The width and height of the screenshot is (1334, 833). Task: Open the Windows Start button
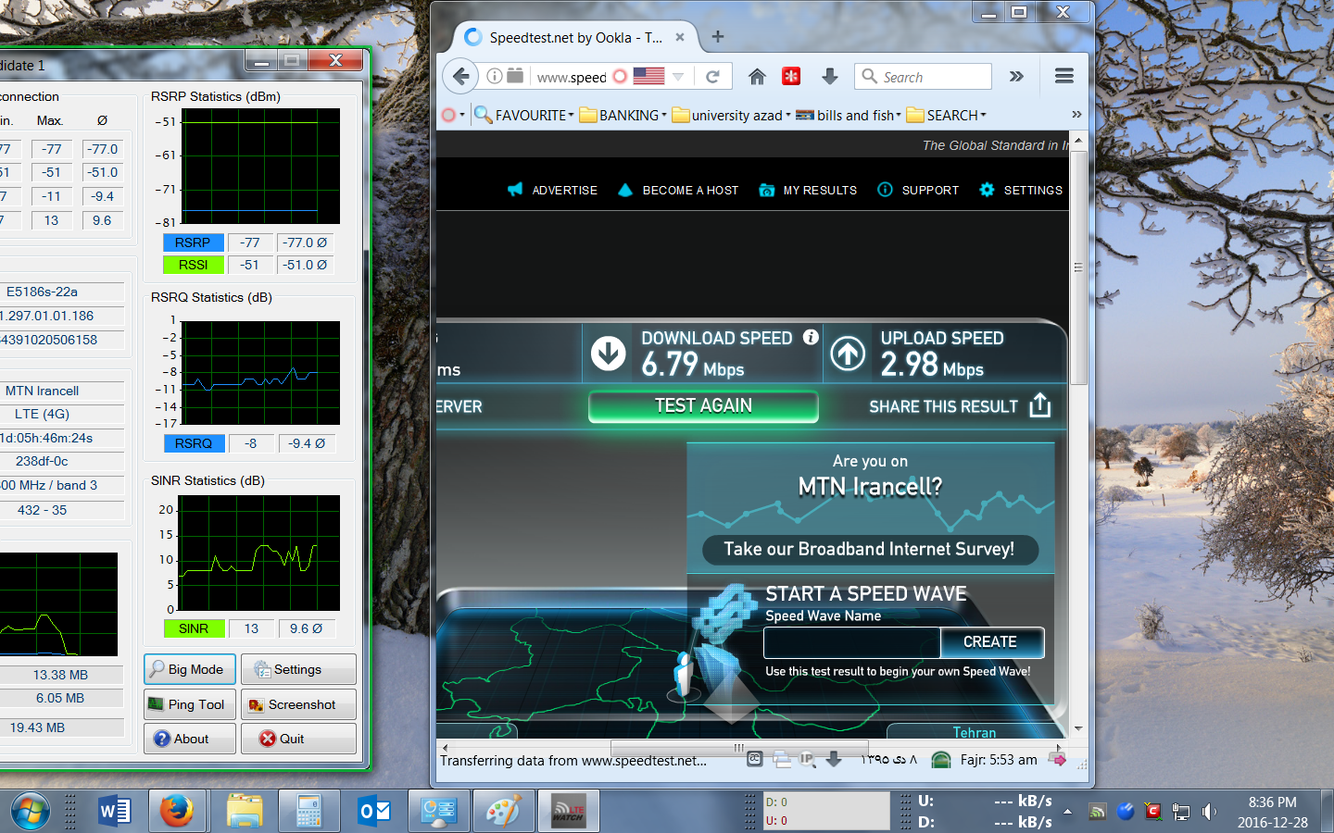[x=29, y=812]
